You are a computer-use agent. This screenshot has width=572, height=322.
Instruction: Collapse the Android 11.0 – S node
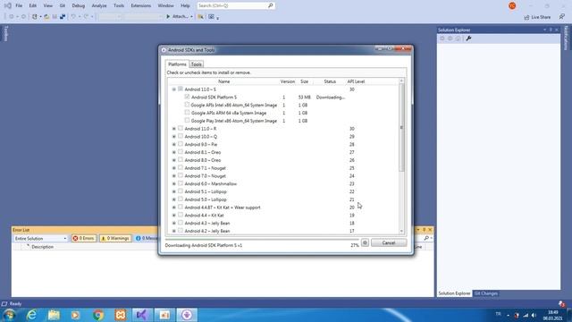(x=174, y=89)
